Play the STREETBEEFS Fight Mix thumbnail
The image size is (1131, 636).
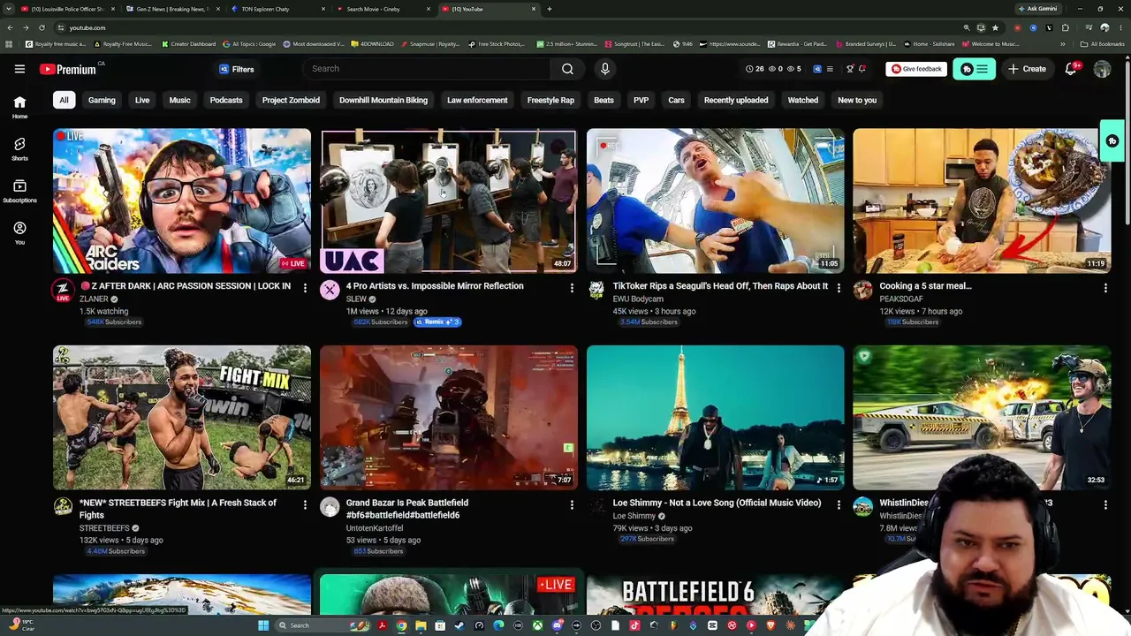(182, 417)
